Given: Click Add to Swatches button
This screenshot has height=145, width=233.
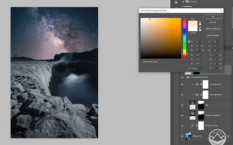Looking at the screenshot, I should pos(213,29).
